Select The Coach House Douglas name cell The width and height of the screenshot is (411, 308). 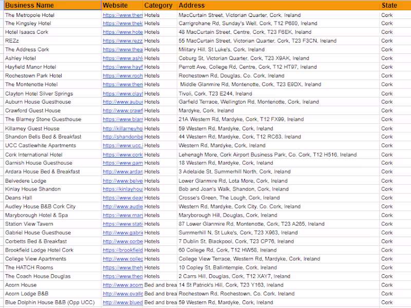click(52, 276)
